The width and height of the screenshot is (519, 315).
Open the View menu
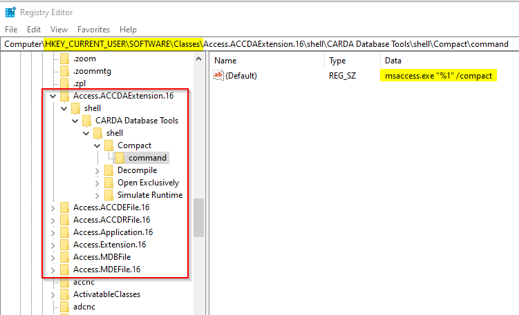point(59,30)
